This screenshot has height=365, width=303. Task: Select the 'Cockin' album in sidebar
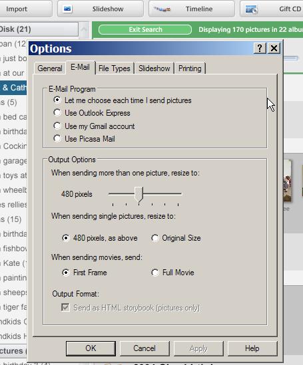pos(13,146)
